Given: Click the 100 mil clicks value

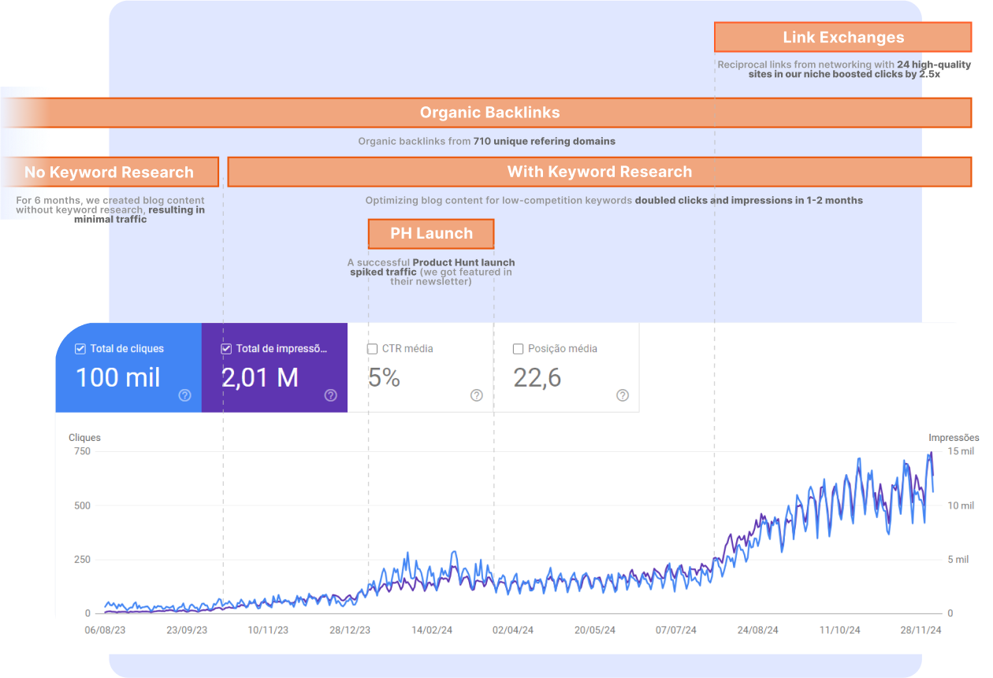Looking at the screenshot, I should pyautogui.click(x=117, y=378).
